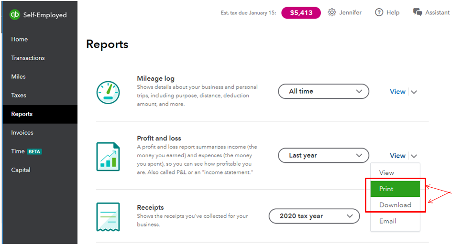
Task: Open the Last year period dropdown
Action: tap(323, 155)
